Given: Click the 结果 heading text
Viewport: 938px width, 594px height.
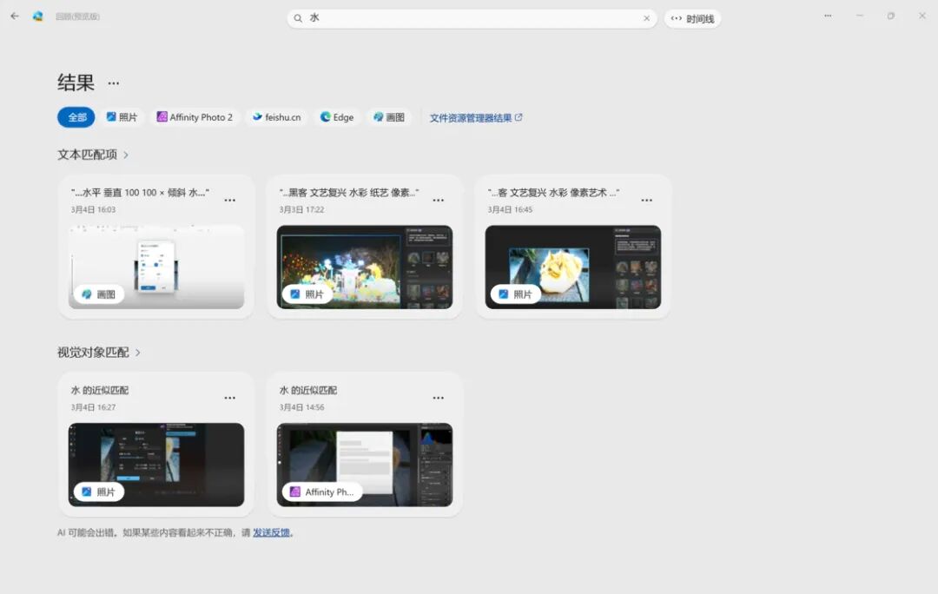Looking at the screenshot, I should (x=76, y=82).
